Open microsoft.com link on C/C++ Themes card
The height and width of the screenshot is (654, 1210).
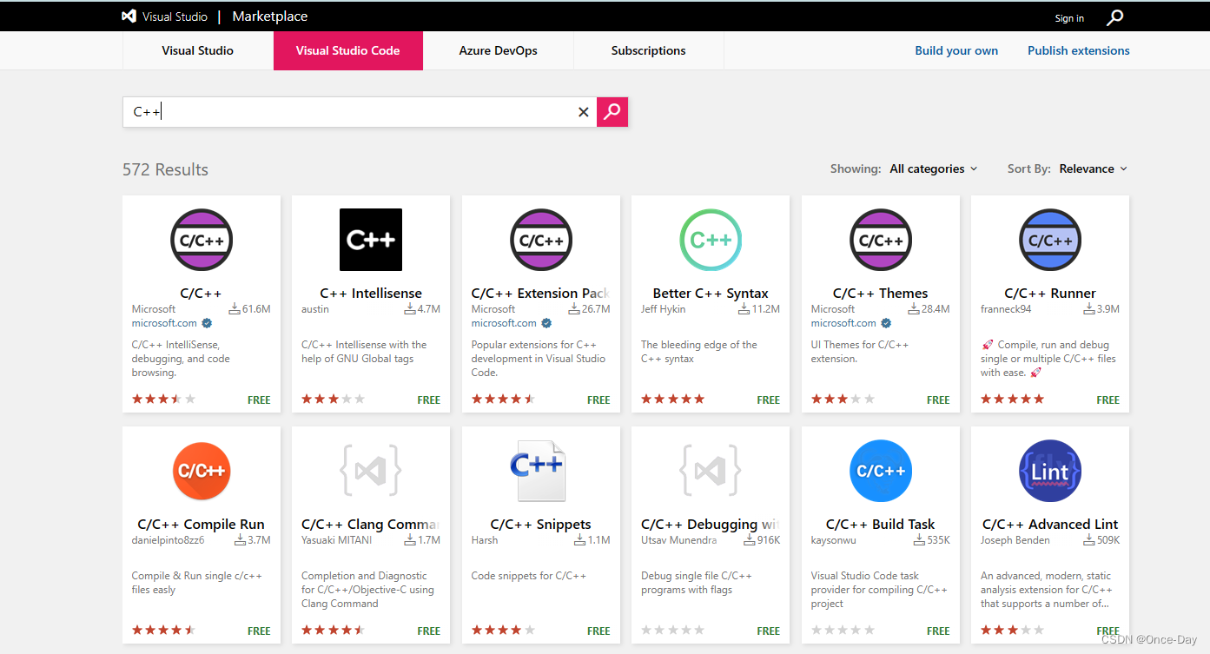843,323
